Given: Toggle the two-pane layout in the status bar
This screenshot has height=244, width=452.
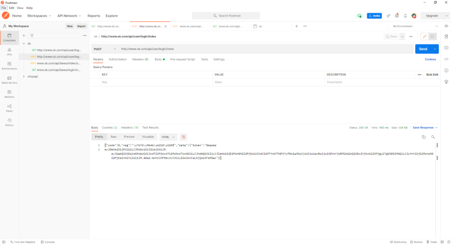Looking at the screenshot, I should pyautogui.click(x=442, y=242).
